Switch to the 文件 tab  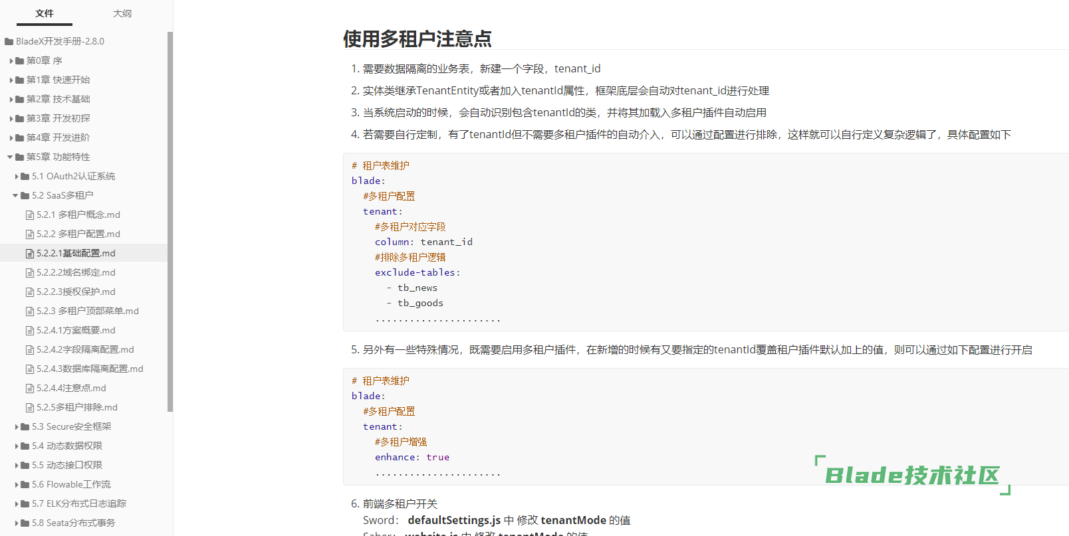pyautogui.click(x=45, y=13)
